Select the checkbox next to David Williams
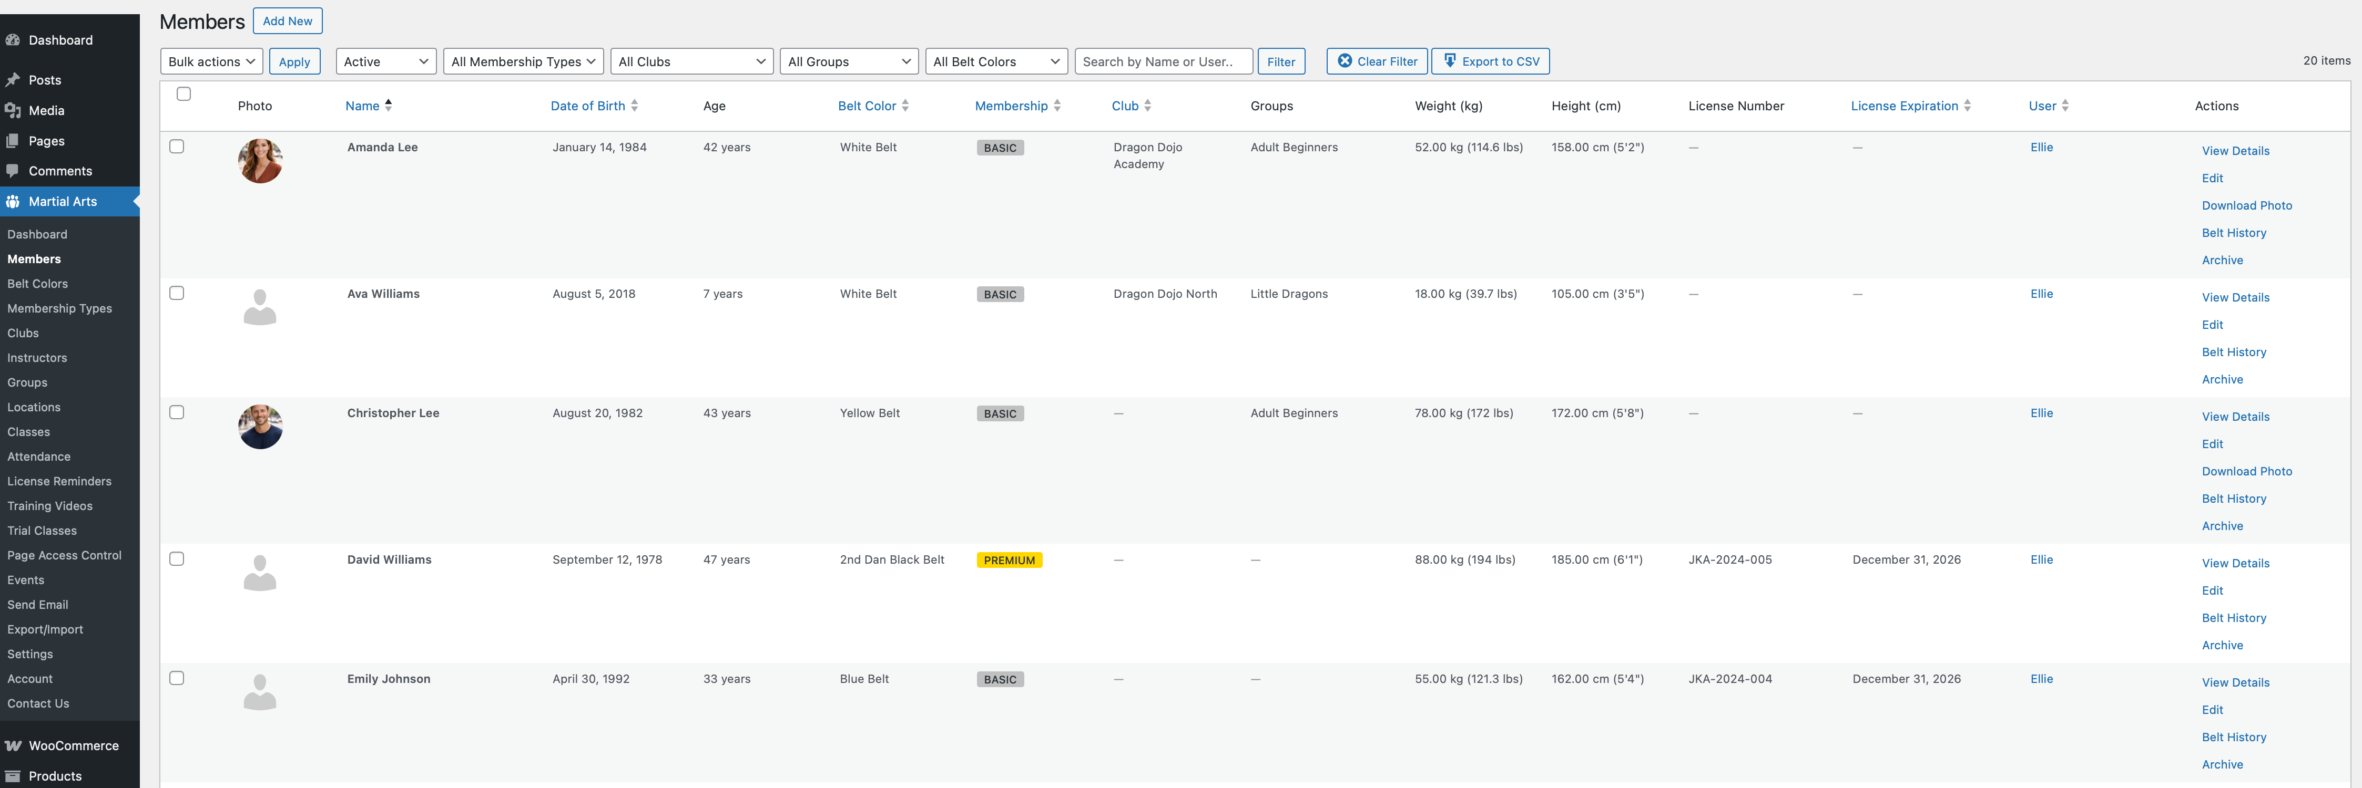The image size is (2362, 788). pos(177,558)
